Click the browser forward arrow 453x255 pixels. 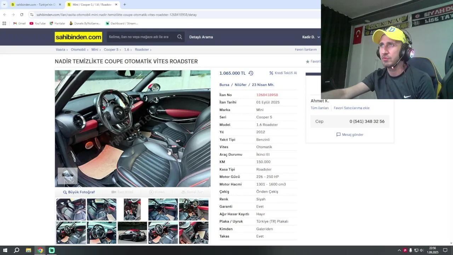tap(13, 15)
